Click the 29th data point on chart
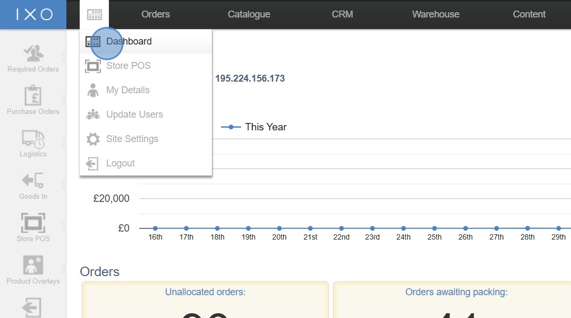 [x=559, y=228]
